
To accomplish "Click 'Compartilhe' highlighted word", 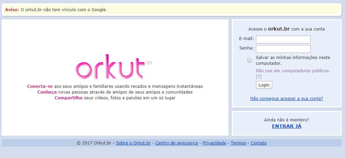I will click(x=69, y=98).
